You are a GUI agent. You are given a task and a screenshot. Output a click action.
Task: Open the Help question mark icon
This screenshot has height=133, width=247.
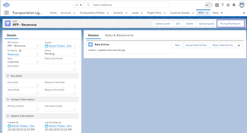(x=222, y=5)
